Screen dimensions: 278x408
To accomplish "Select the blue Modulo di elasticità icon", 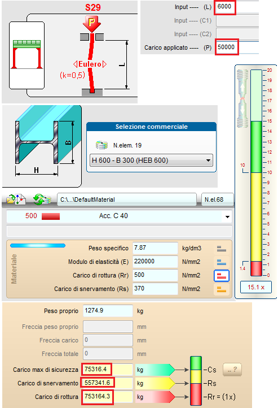I will tap(222, 262).
